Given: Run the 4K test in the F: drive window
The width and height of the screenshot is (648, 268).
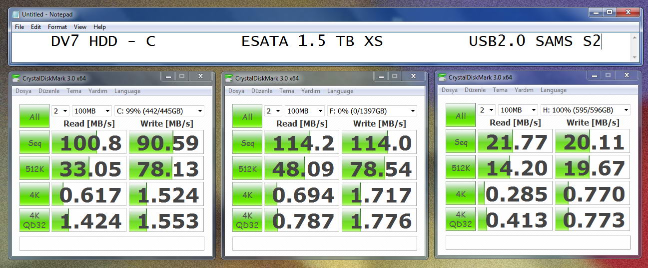Looking at the screenshot, I should coord(247,194).
